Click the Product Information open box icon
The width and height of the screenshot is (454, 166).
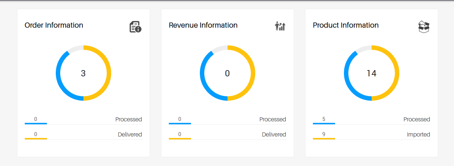tap(424, 27)
